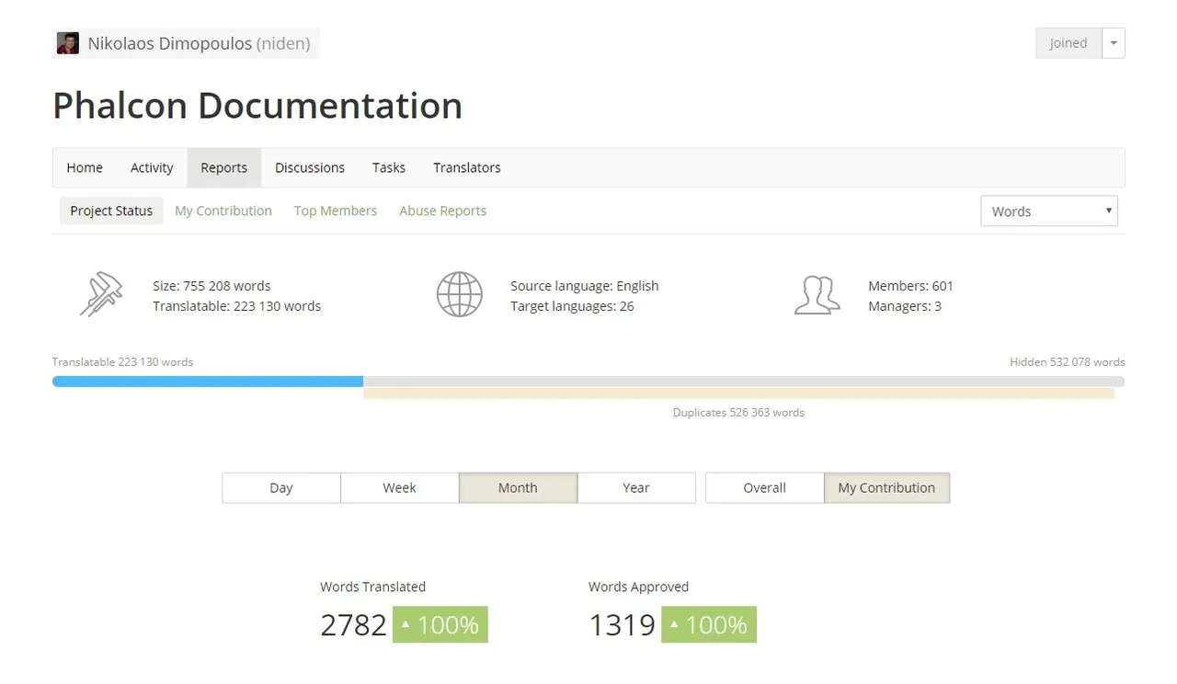Click the blue translatable progress bar segment
This screenshot has width=1177, height=684.
(208, 382)
